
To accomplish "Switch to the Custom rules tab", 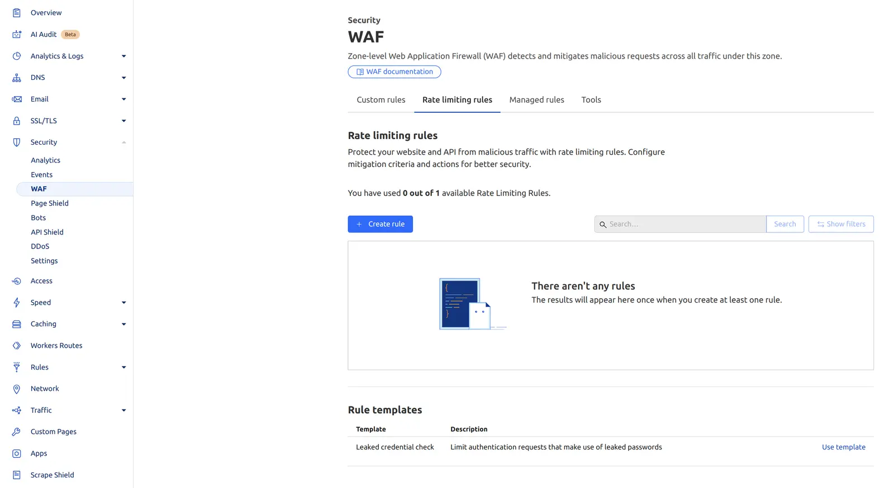I will [381, 100].
